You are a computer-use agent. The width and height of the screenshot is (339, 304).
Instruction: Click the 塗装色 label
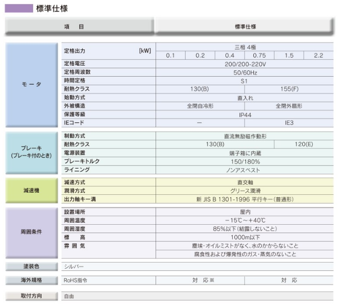click(x=31, y=266)
